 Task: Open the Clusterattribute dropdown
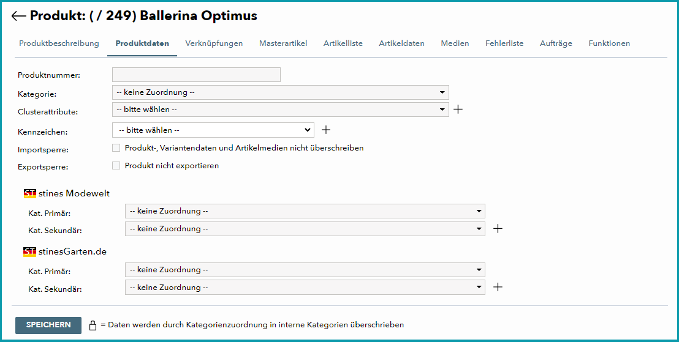pos(281,110)
